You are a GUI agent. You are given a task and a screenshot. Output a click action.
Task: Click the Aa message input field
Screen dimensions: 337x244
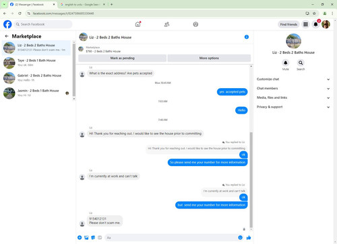tap(172, 237)
